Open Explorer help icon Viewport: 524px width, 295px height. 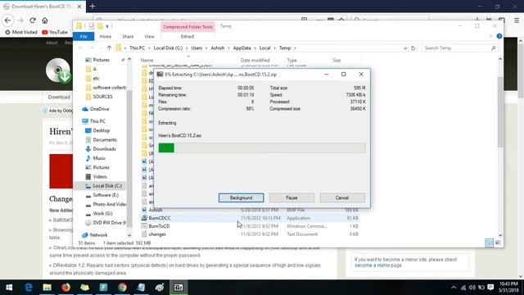coord(499,36)
